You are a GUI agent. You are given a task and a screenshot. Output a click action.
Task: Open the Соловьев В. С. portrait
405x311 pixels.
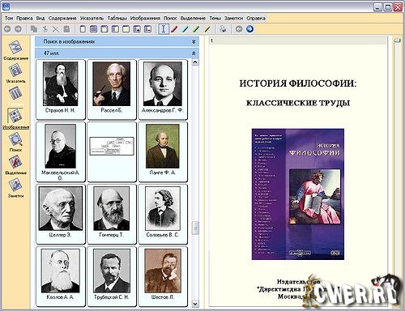point(163,214)
